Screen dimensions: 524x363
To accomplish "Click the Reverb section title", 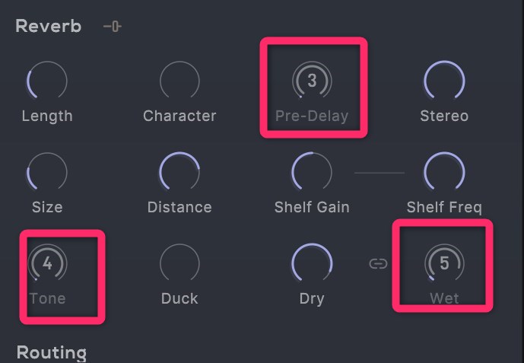I will [49, 26].
